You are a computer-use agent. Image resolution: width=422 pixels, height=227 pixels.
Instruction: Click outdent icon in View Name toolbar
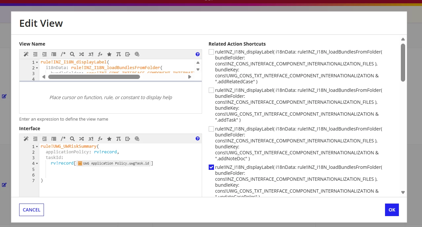coord(35,54)
